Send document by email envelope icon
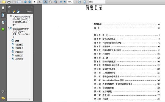 (x=19, y=2)
